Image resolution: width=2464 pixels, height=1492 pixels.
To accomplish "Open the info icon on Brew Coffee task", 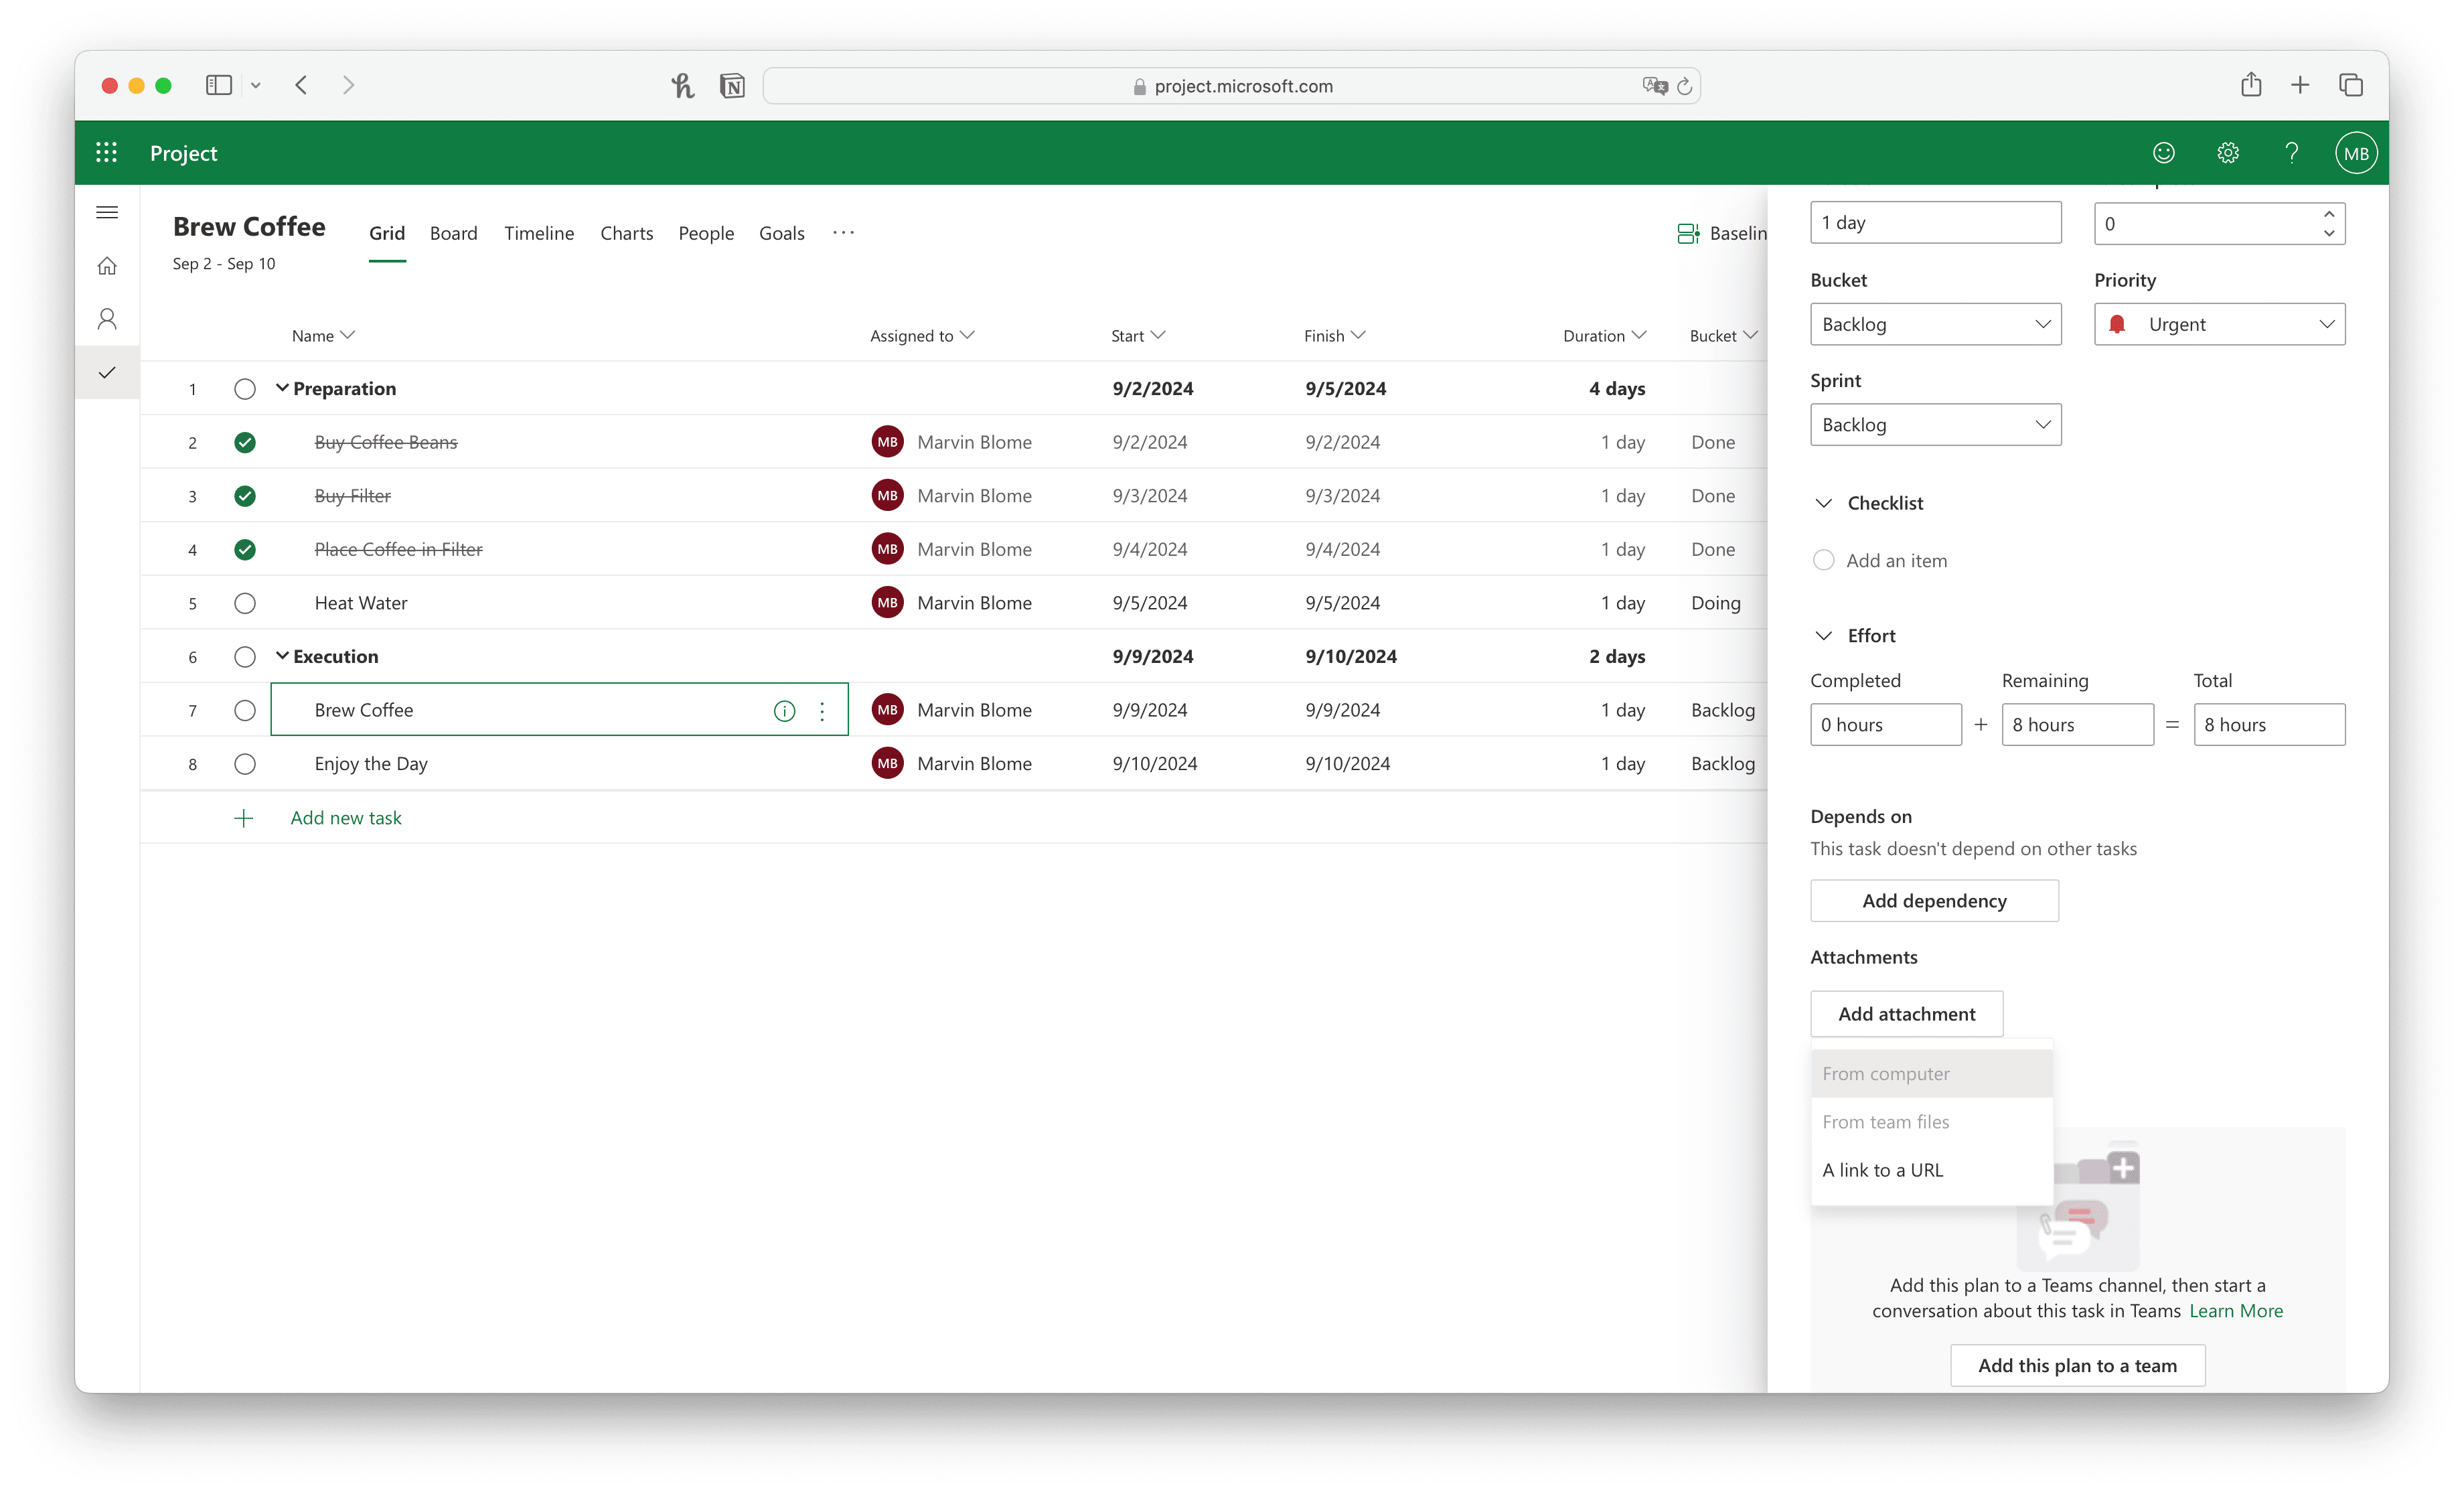I will pos(784,710).
